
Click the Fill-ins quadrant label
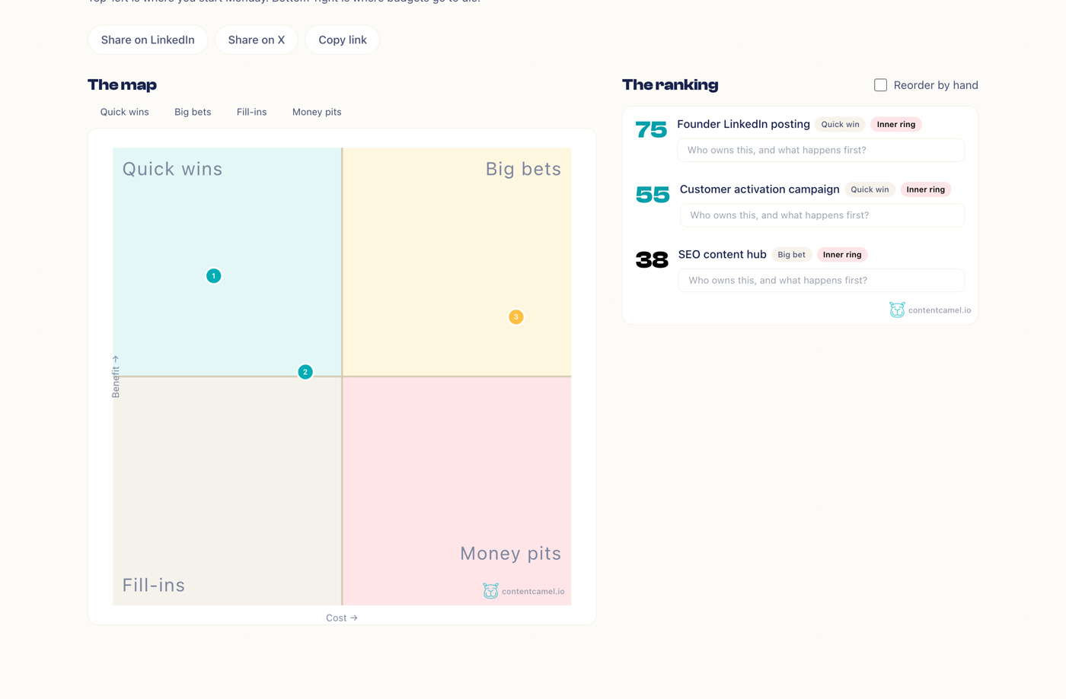[154, 585]
